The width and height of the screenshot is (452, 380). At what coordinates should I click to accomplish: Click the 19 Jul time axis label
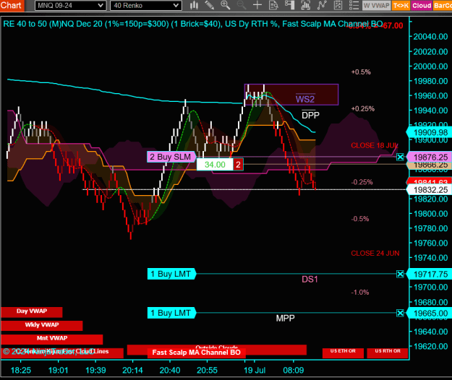(x=255, y=370)
